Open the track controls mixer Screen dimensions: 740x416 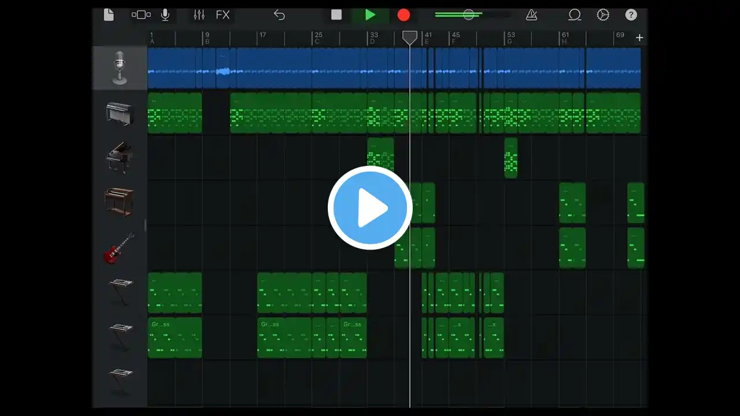pyautogui.click(x=199, y=15)
